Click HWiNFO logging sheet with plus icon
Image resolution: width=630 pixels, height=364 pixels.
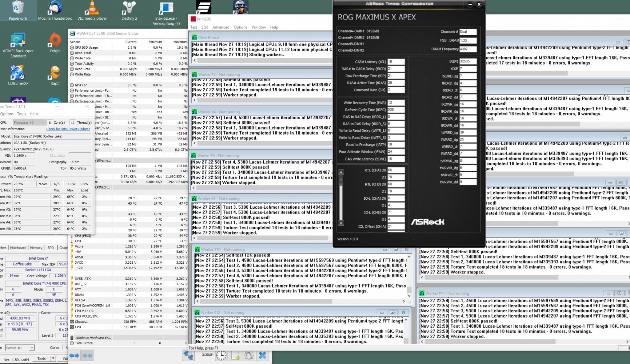click(236, 355)
